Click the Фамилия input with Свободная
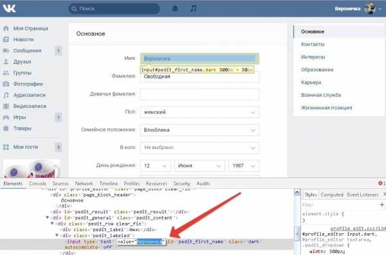The height and width of the screenshot is (255, 386). click(x=199, y=77)
